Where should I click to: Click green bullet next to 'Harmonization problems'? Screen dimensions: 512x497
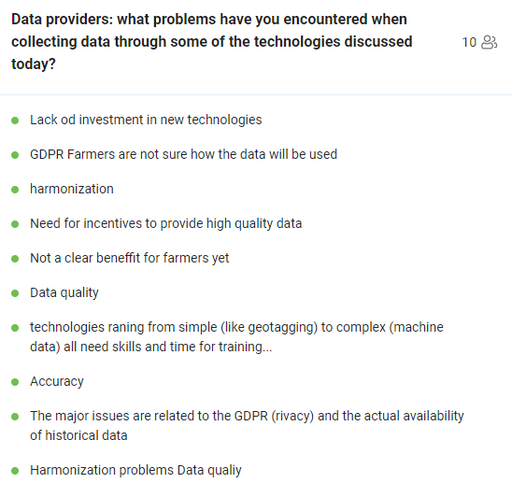tap(15, 471)
